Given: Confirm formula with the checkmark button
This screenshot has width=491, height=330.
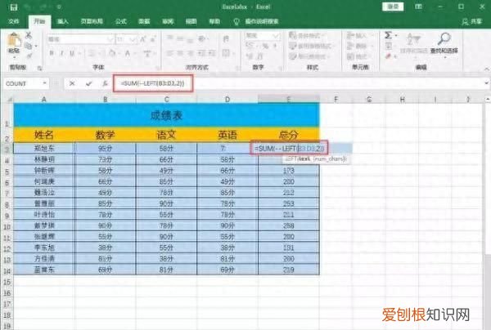Looking at the screenshot, I should click(x=89, y=83).
